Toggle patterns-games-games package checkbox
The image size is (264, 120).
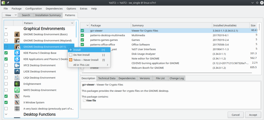point(82,40)
